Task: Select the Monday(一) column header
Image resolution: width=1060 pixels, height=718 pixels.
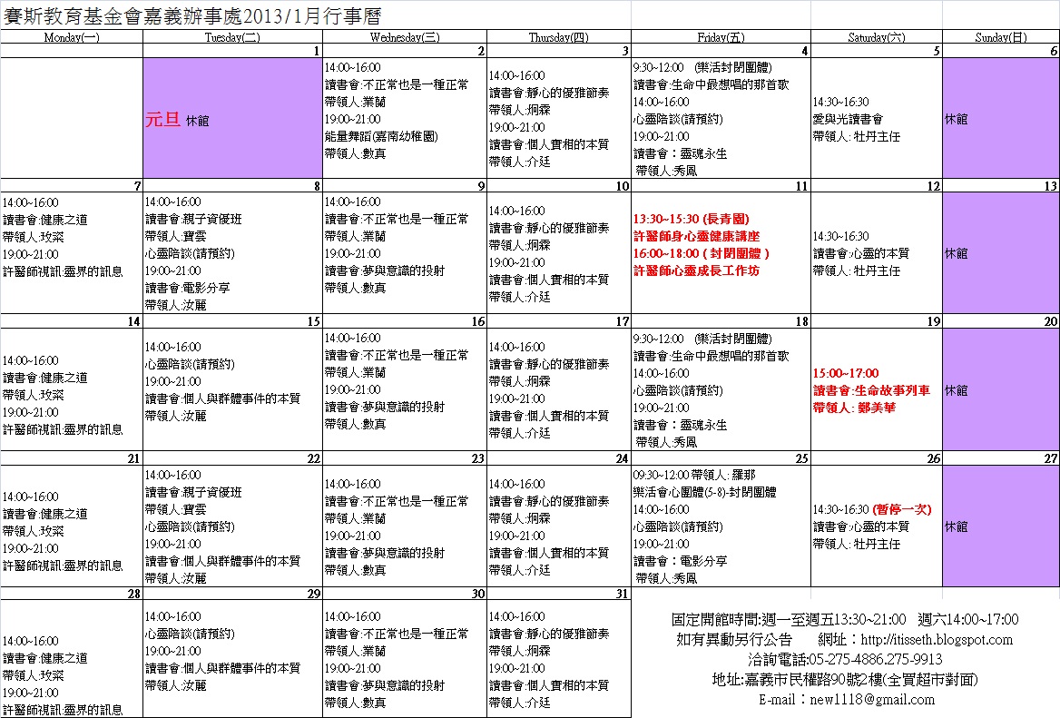Action: [x=72, y=37]
